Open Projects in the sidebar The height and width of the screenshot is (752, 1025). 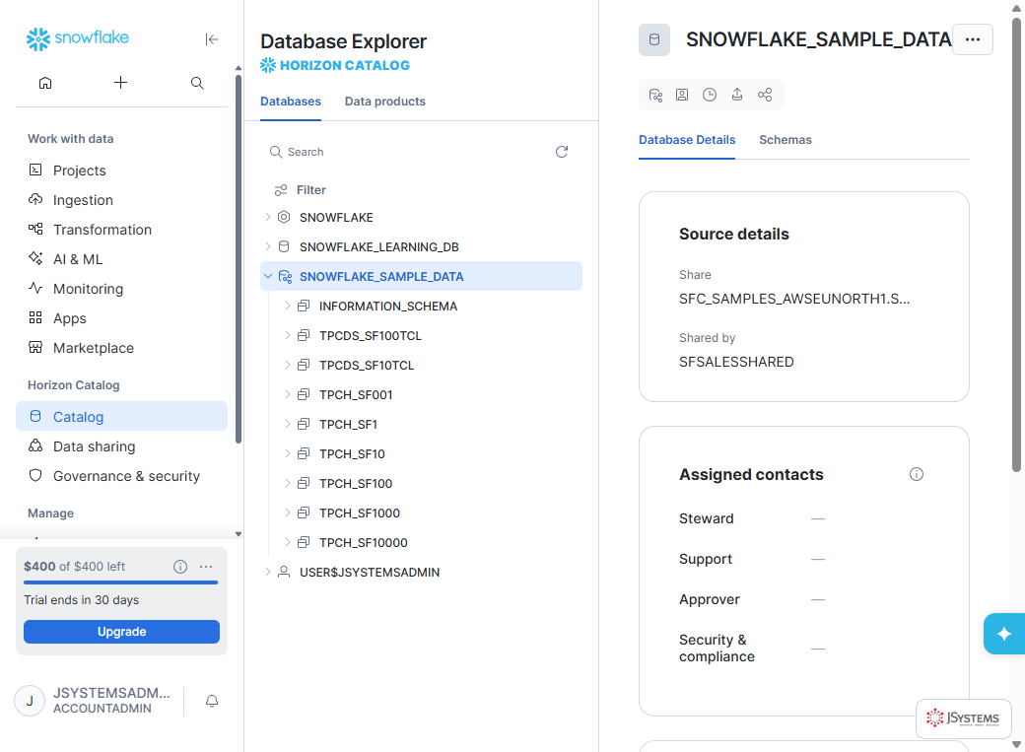pyautogui.click(x=121, y=171)
